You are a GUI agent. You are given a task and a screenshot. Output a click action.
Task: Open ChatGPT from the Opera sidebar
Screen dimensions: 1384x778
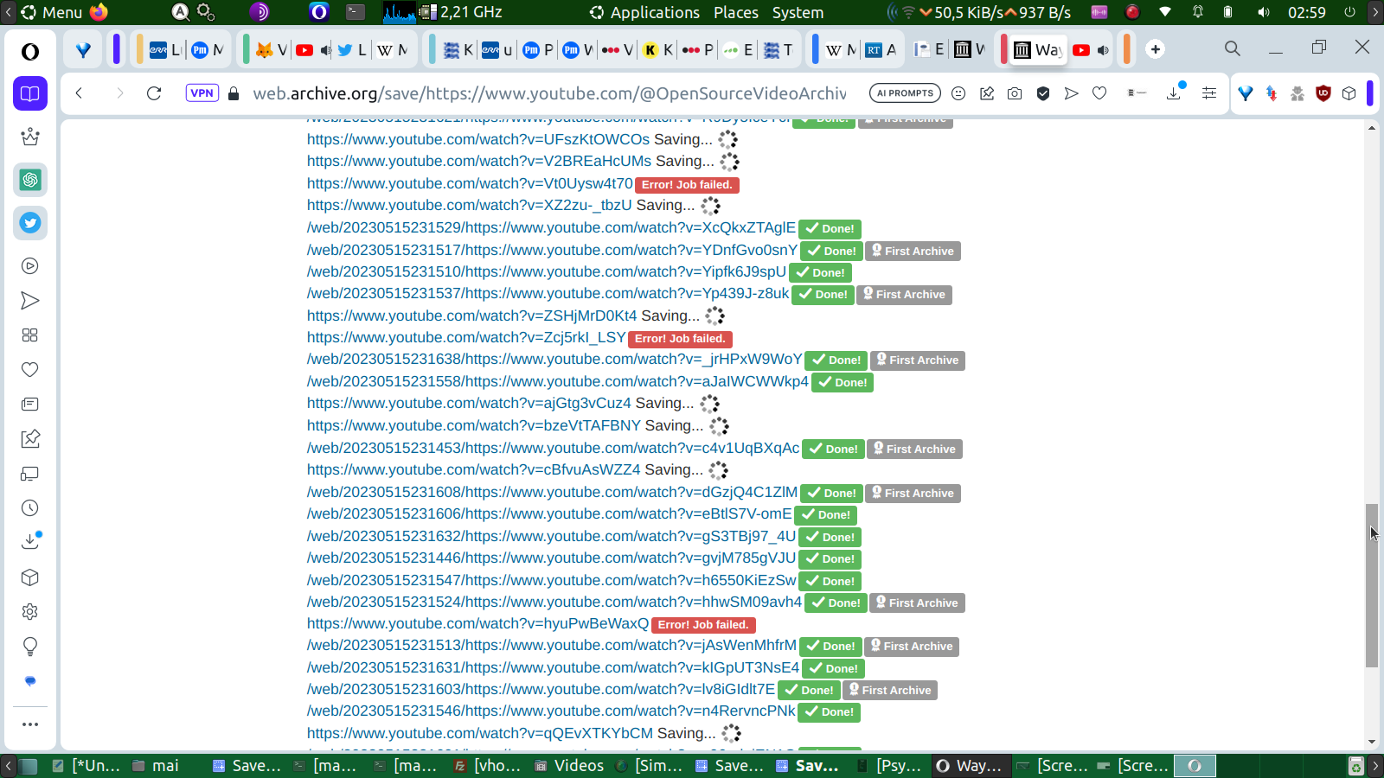30,180
